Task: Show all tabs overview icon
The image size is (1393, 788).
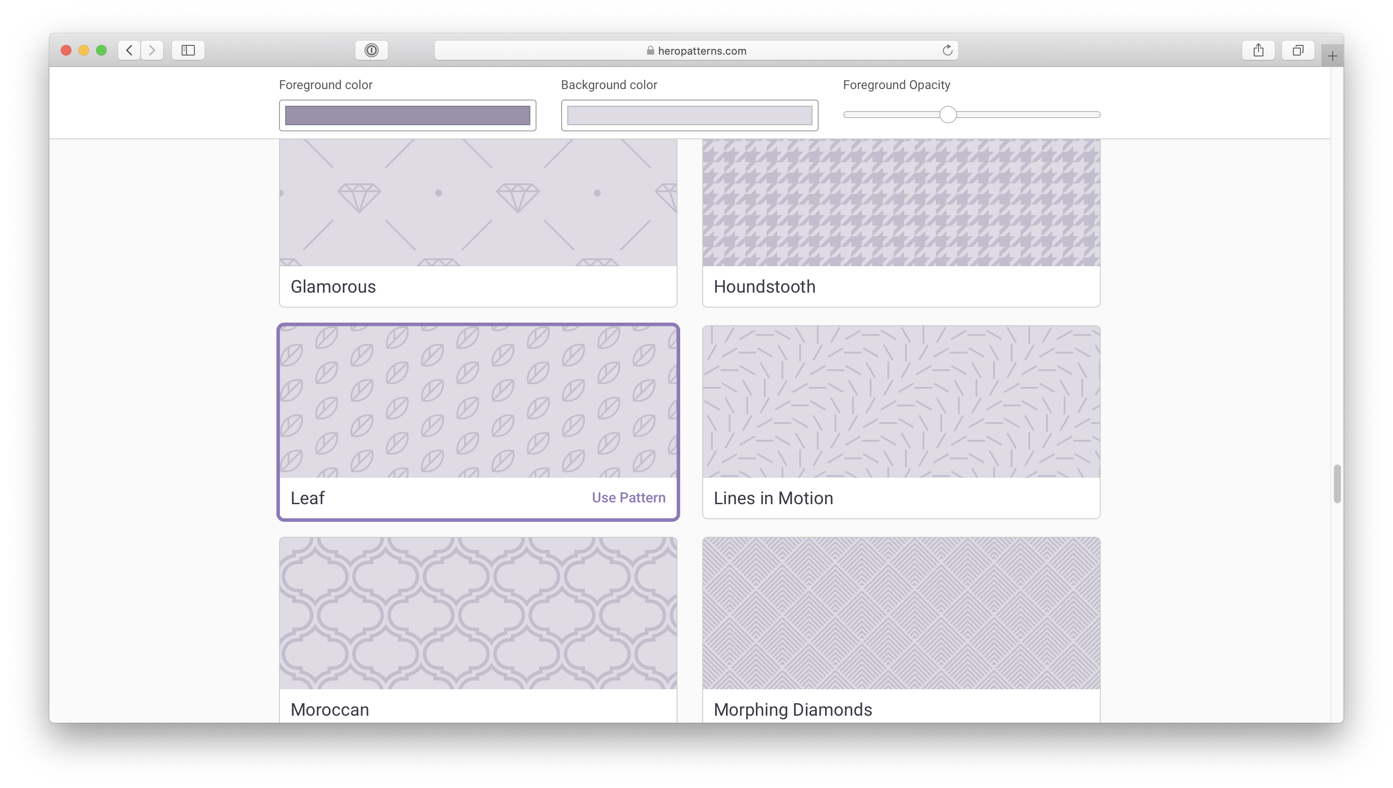Action: [x=1298, y=50]
